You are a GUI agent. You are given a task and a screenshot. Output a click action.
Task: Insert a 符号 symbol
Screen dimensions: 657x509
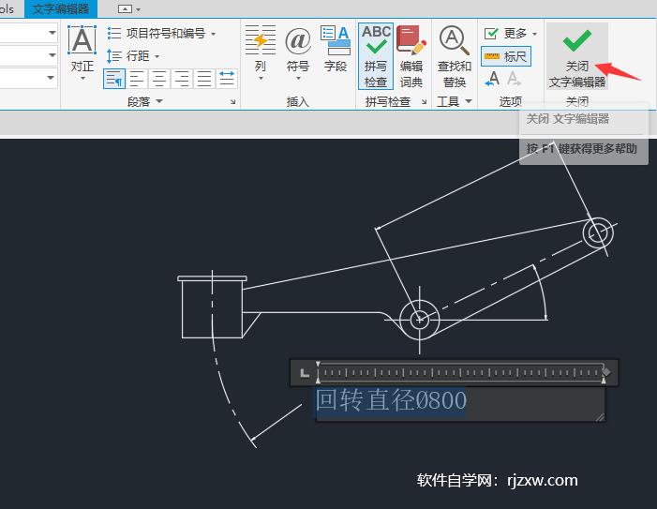click(x=298, y=52)
